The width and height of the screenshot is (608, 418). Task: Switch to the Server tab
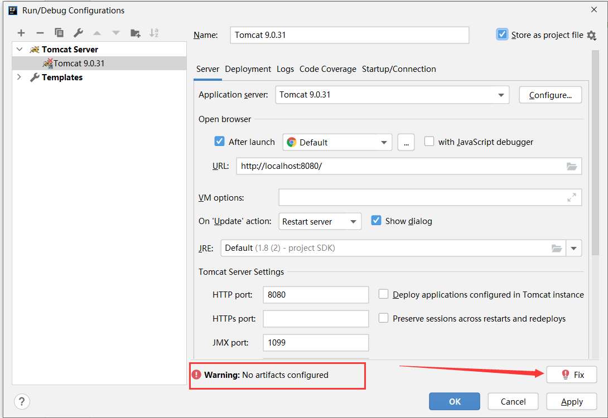coord(208,69)
